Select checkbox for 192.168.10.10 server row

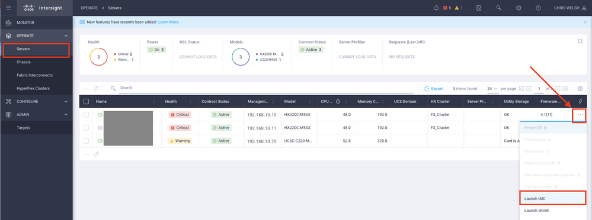coord(86,115)
